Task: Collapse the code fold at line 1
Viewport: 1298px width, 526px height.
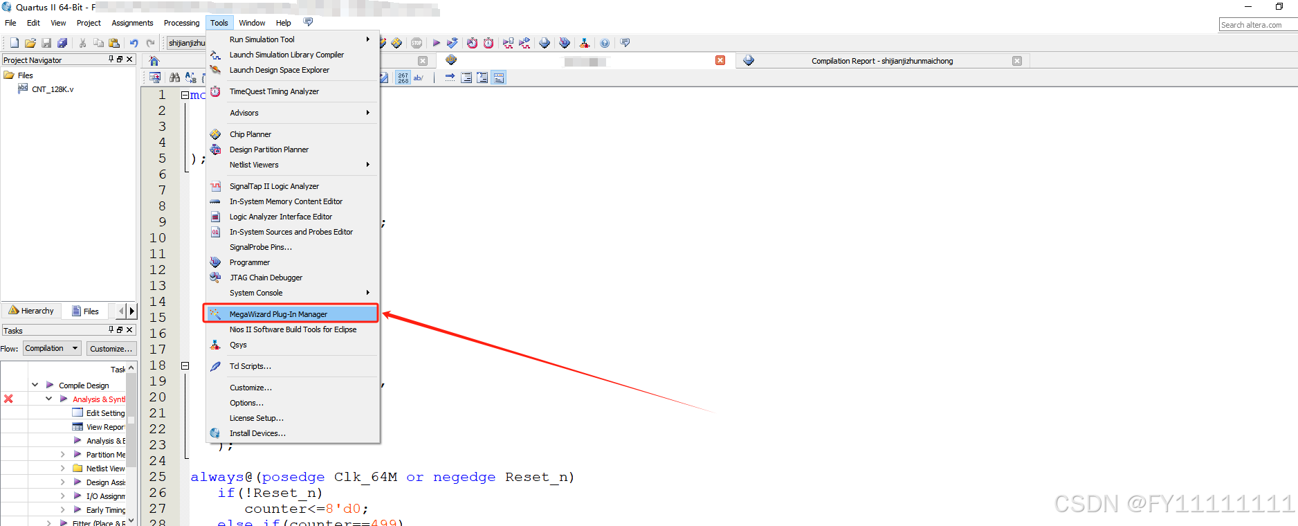Action: click(x=185, y=95)
